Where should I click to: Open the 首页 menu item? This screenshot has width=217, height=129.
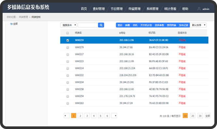[x=84, y=9]
